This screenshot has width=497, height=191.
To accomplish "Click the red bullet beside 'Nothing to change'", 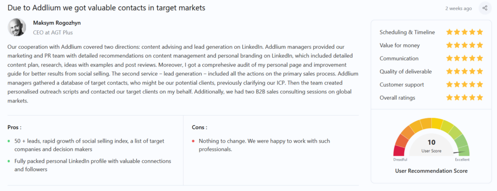I will [x=193, y=141].
